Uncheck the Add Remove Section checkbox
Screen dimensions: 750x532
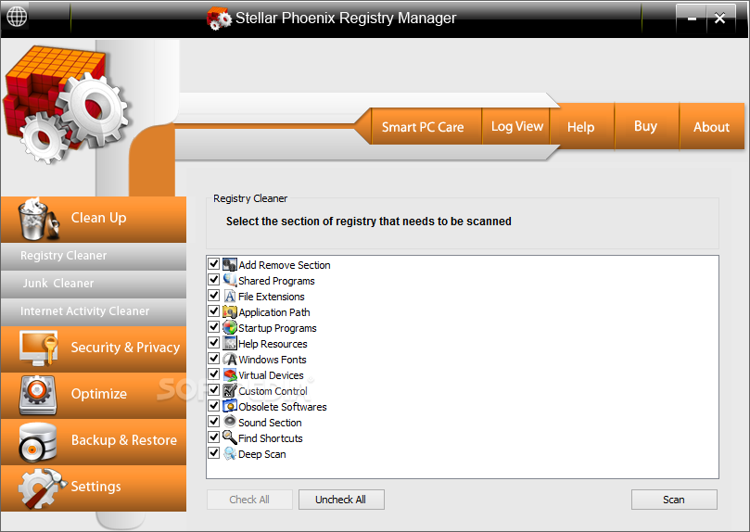tap(214, 264)
